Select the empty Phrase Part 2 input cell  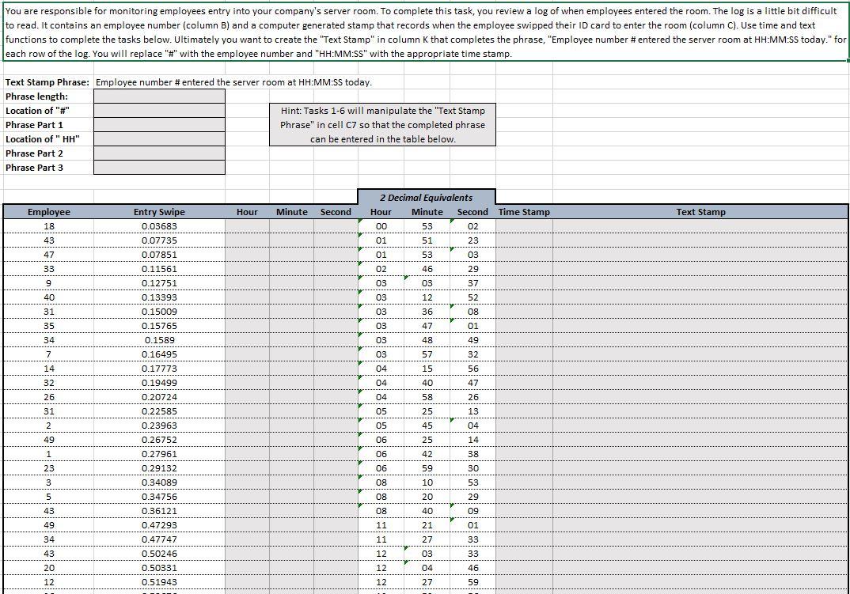(x=159, y=153)
